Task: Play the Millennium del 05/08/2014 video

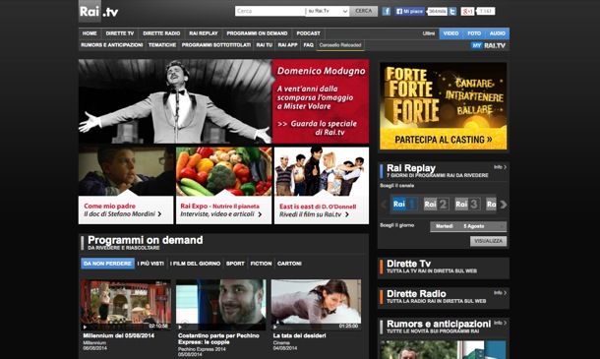Action: point(126,305)
